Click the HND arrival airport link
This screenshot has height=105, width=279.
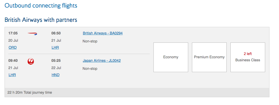[55, 75]
